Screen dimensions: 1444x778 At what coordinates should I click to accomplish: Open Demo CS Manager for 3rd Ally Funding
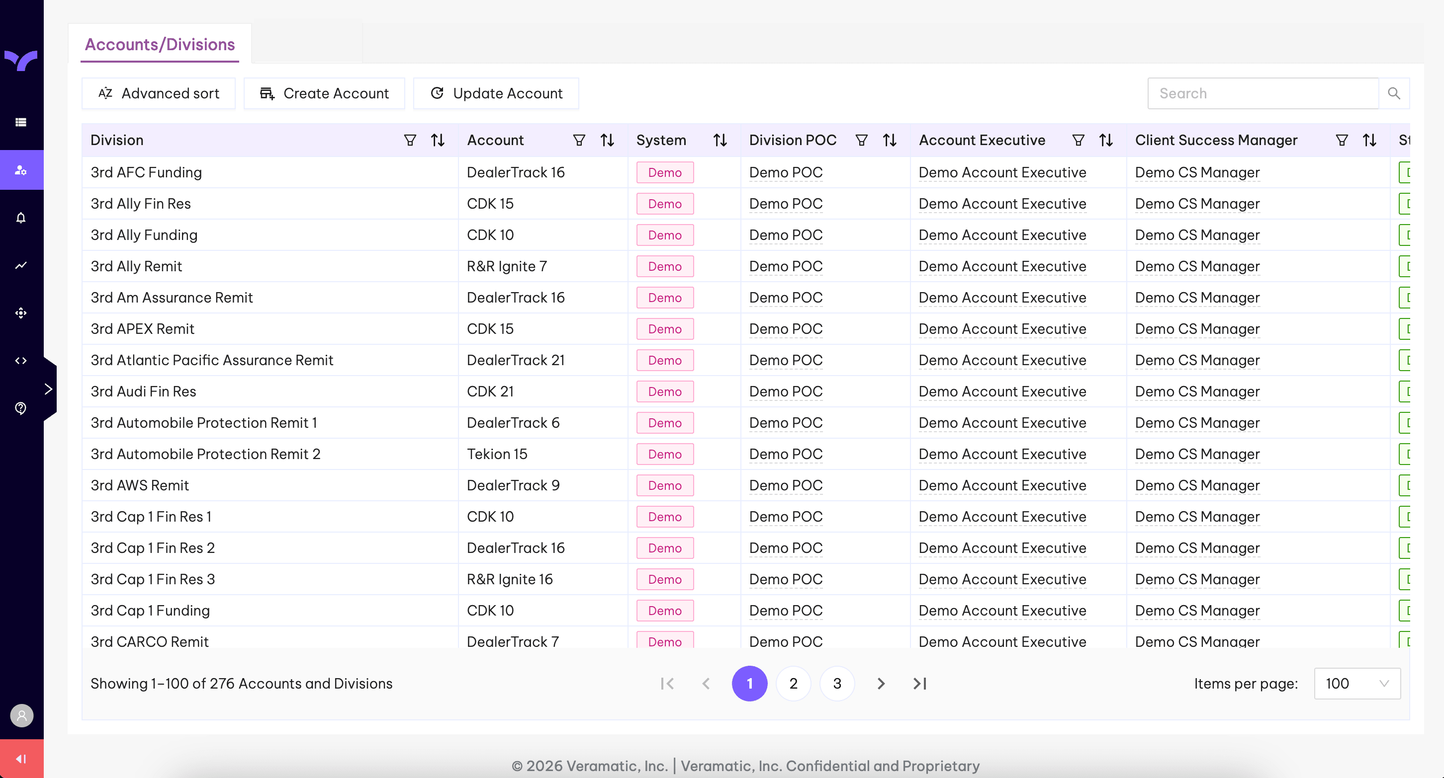(x=1197, y=235)
